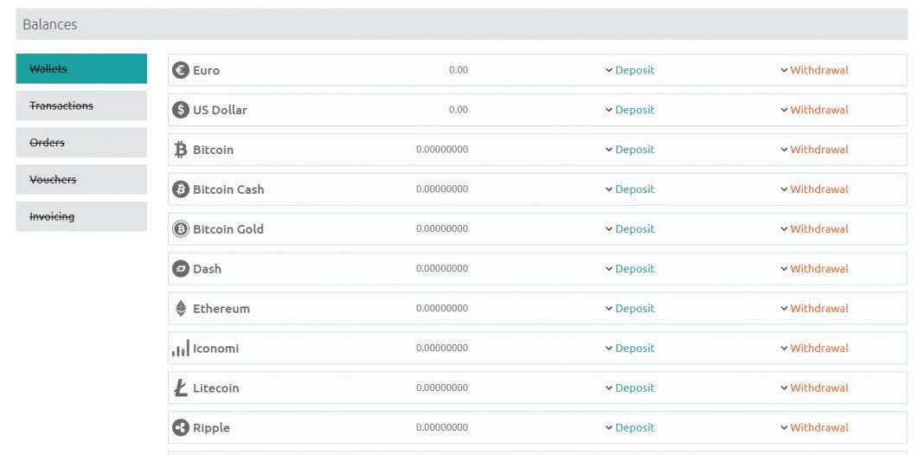Open the Invoicing page
Viewport: 924px width, 455px height.
[x=81, y=217]
